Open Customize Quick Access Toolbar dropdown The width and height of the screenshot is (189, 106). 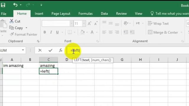[41, 5]
